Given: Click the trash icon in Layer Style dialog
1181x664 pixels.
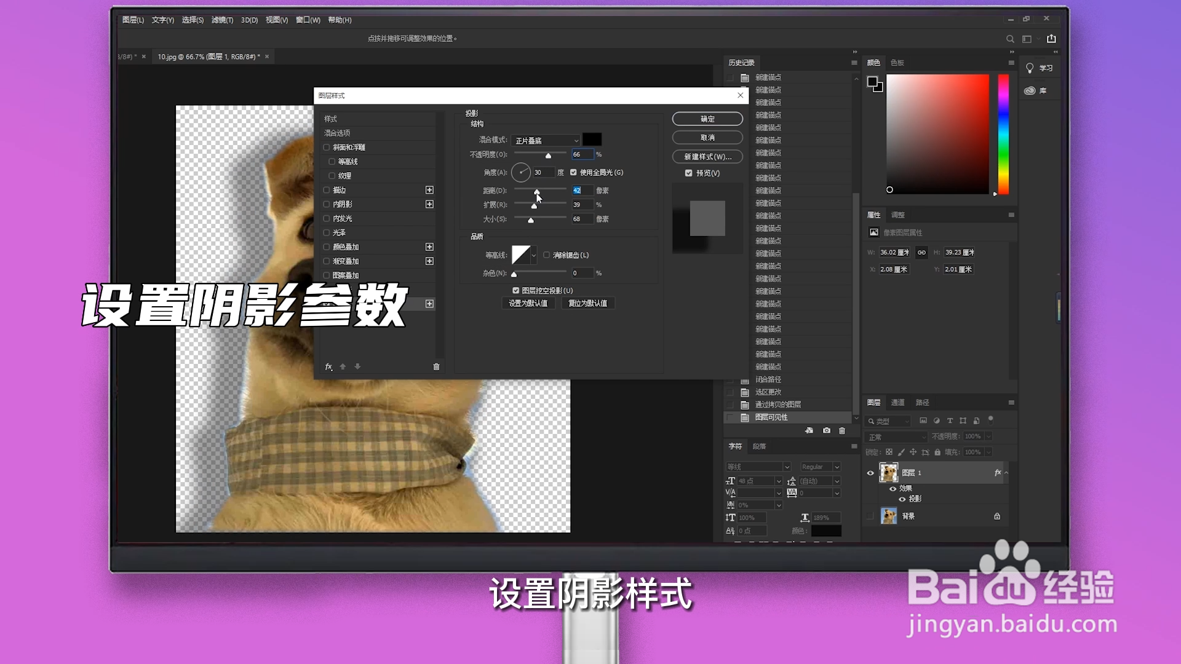Looking at the screenshot, I should click(x=436, y=367).
